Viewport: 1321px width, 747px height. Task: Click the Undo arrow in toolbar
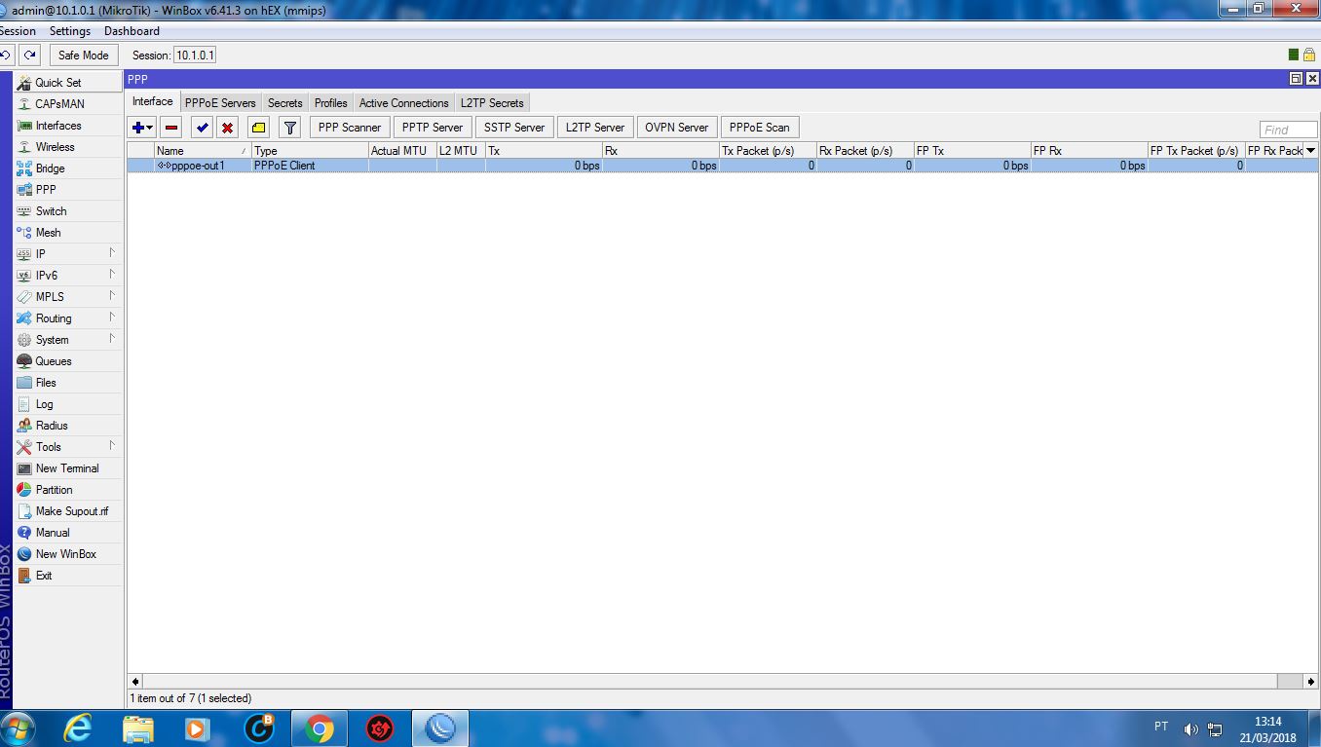7,56
